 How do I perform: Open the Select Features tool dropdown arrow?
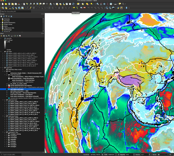[x=80, y=4]
